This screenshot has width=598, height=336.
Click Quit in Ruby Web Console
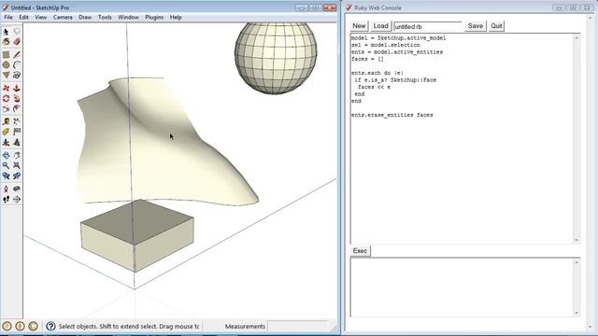click(496, 26)
